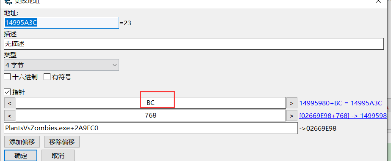Screen dimensions: 391x161
Task: Click the Cheat Engine gear icon in title bar
Action: 8,2
